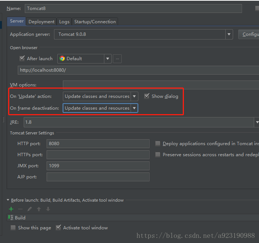Enable Deploy applications configured in Tomcat
The height and width of the screenshot is (243, 259).
(158, 143)
